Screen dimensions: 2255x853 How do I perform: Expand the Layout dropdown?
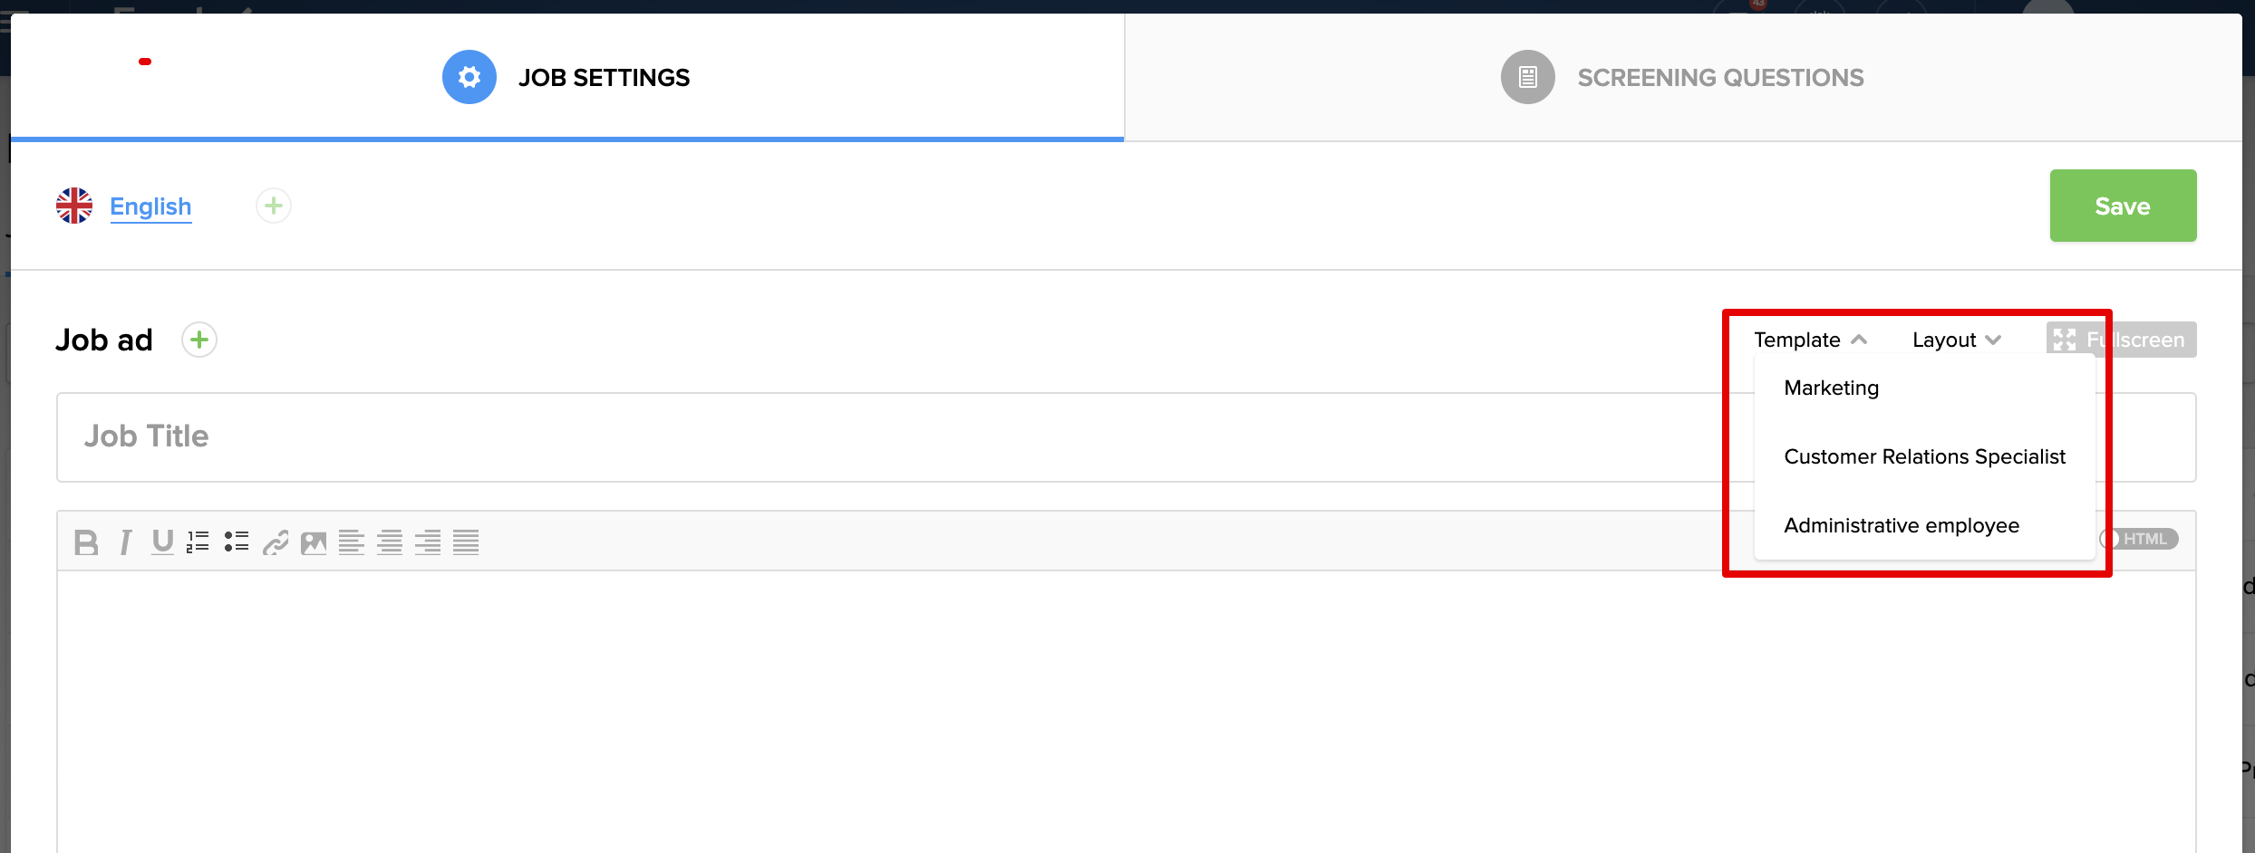pyautogui.click(x=1956, y=340)
